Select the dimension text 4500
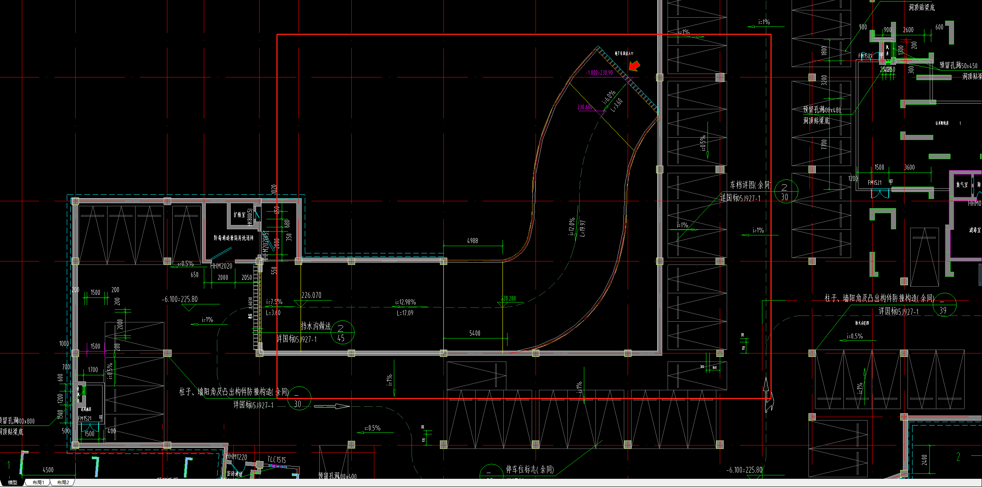The height and width of the screenshot is (488, 982). click(48, 470)
